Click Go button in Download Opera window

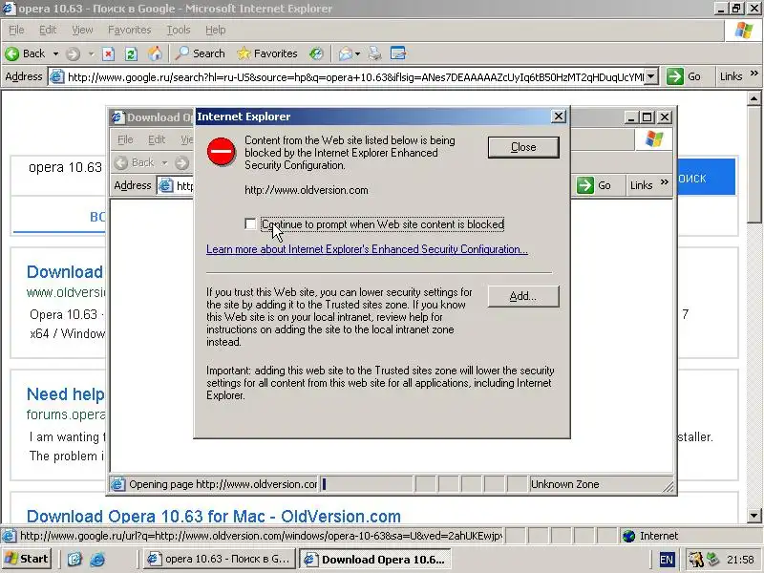point(594,185)
